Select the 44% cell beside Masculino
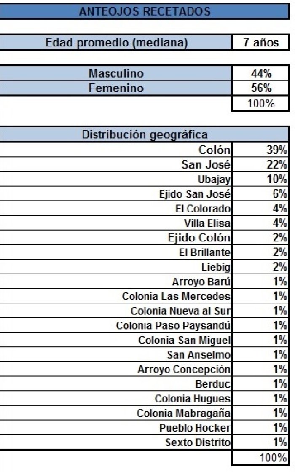 (261, 73)
